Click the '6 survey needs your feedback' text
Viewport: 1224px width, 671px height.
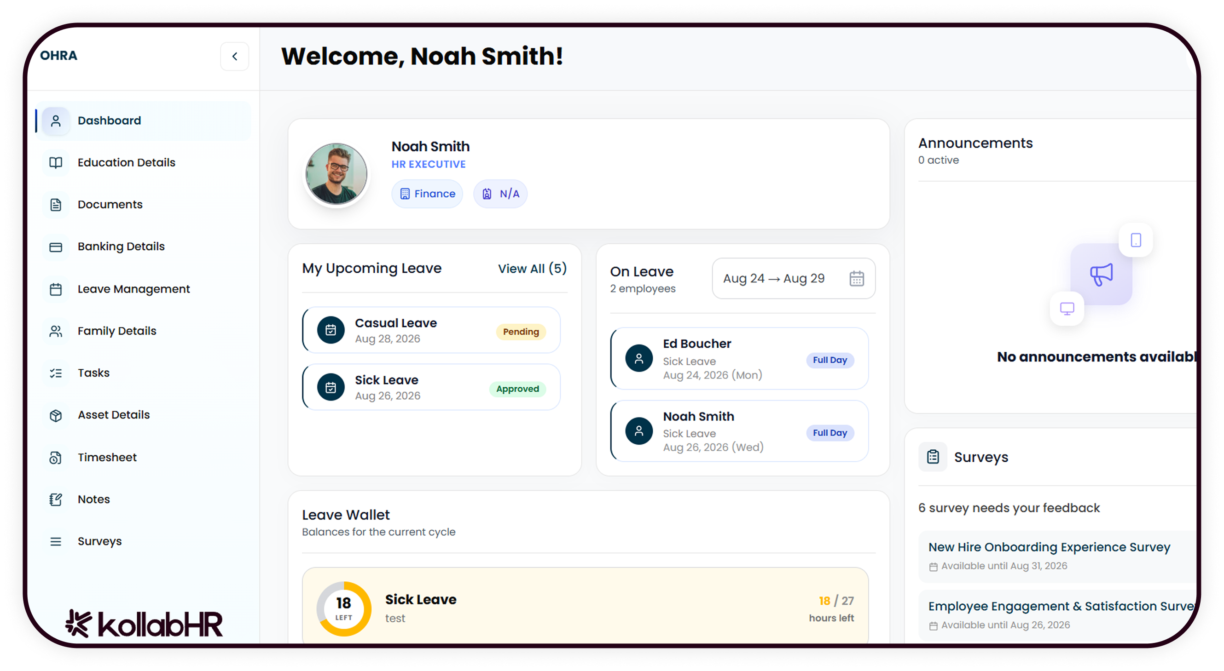pyautogui.click(x=1009, y=508)
